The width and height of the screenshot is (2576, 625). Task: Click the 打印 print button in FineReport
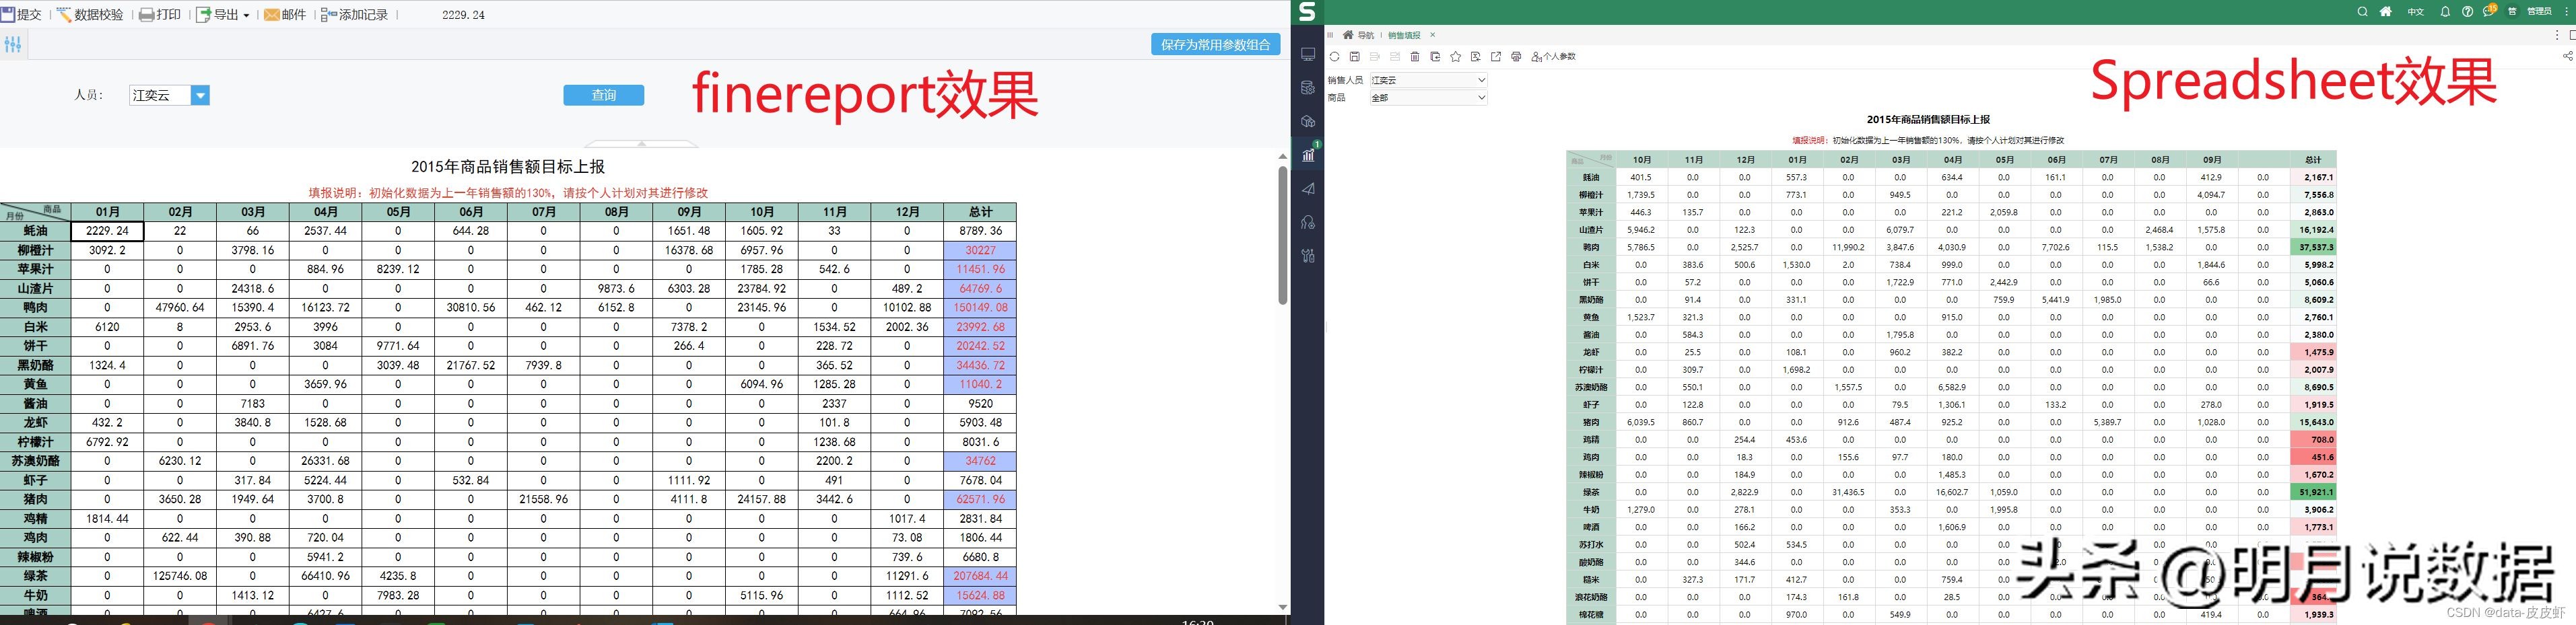tap(160, 15)
